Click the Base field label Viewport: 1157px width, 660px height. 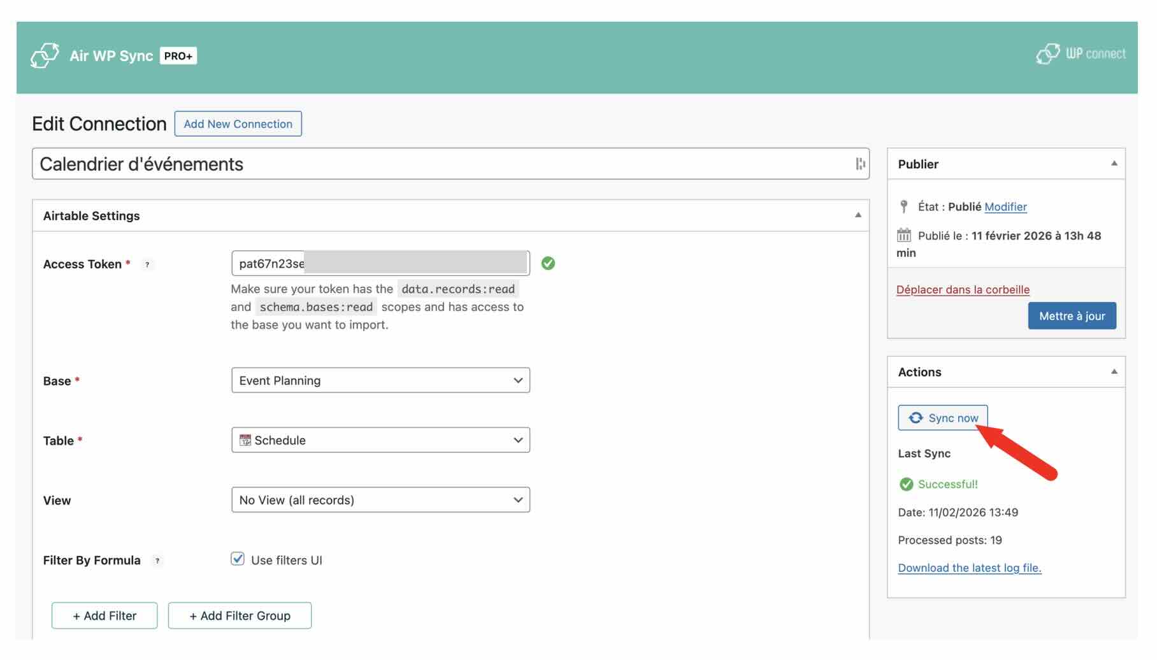coord(57,381)
